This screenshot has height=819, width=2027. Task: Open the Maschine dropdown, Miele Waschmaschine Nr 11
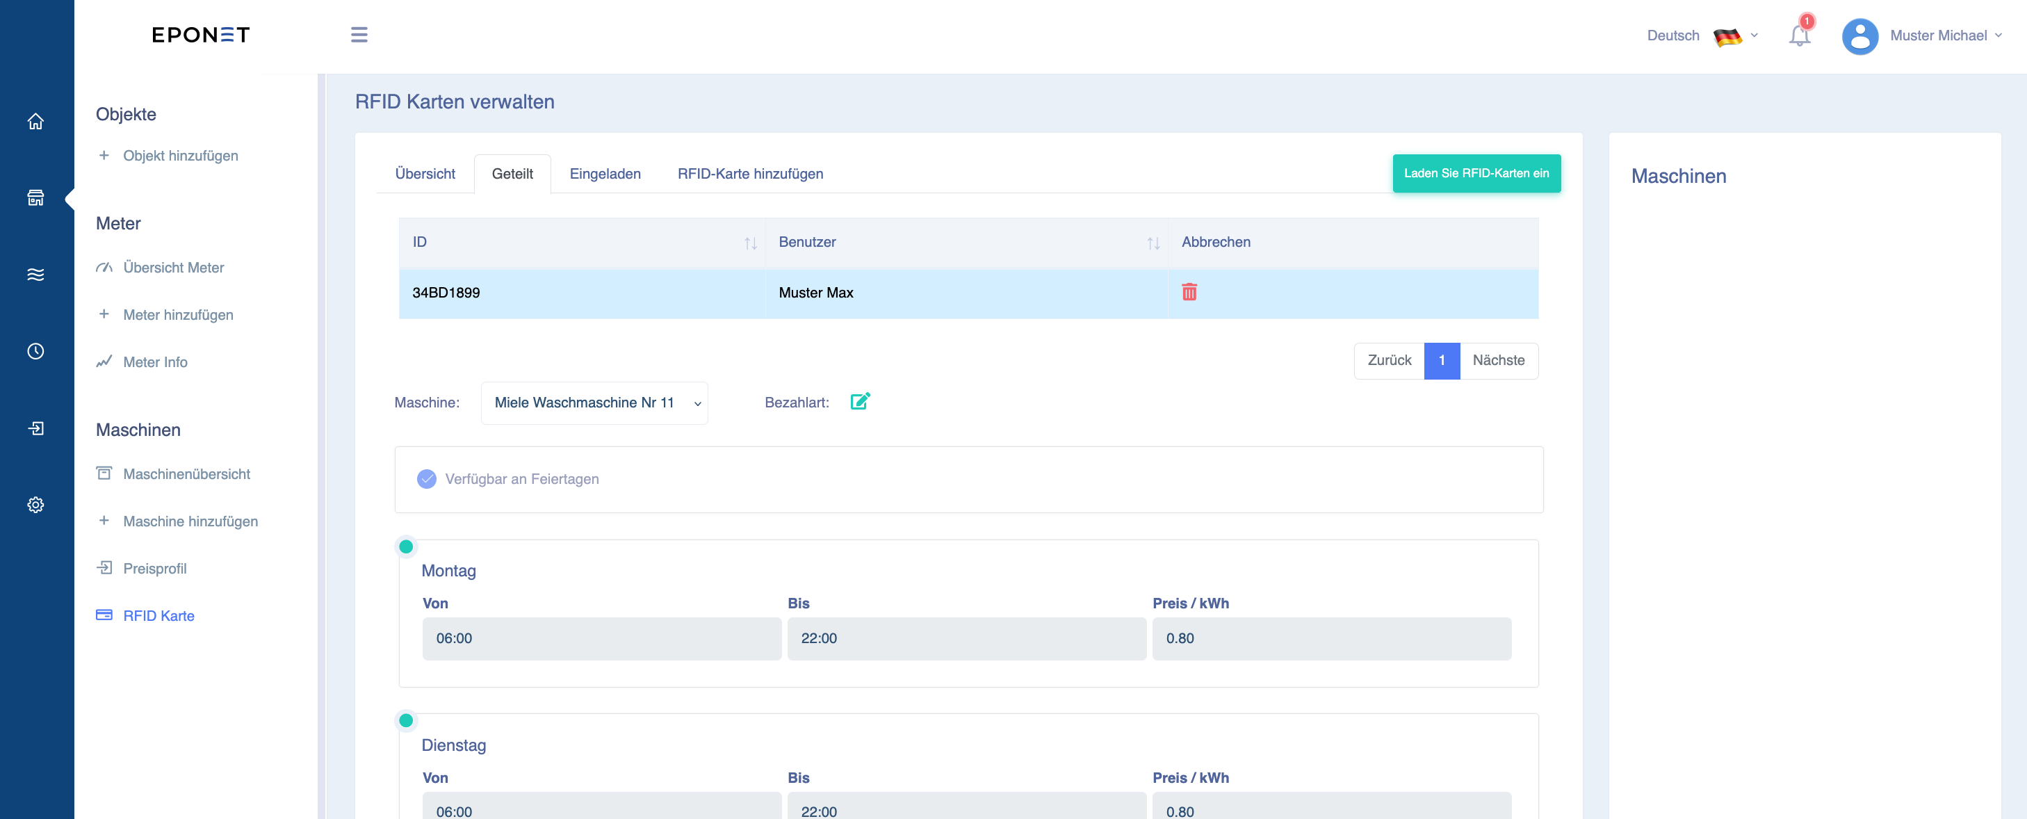594,403
